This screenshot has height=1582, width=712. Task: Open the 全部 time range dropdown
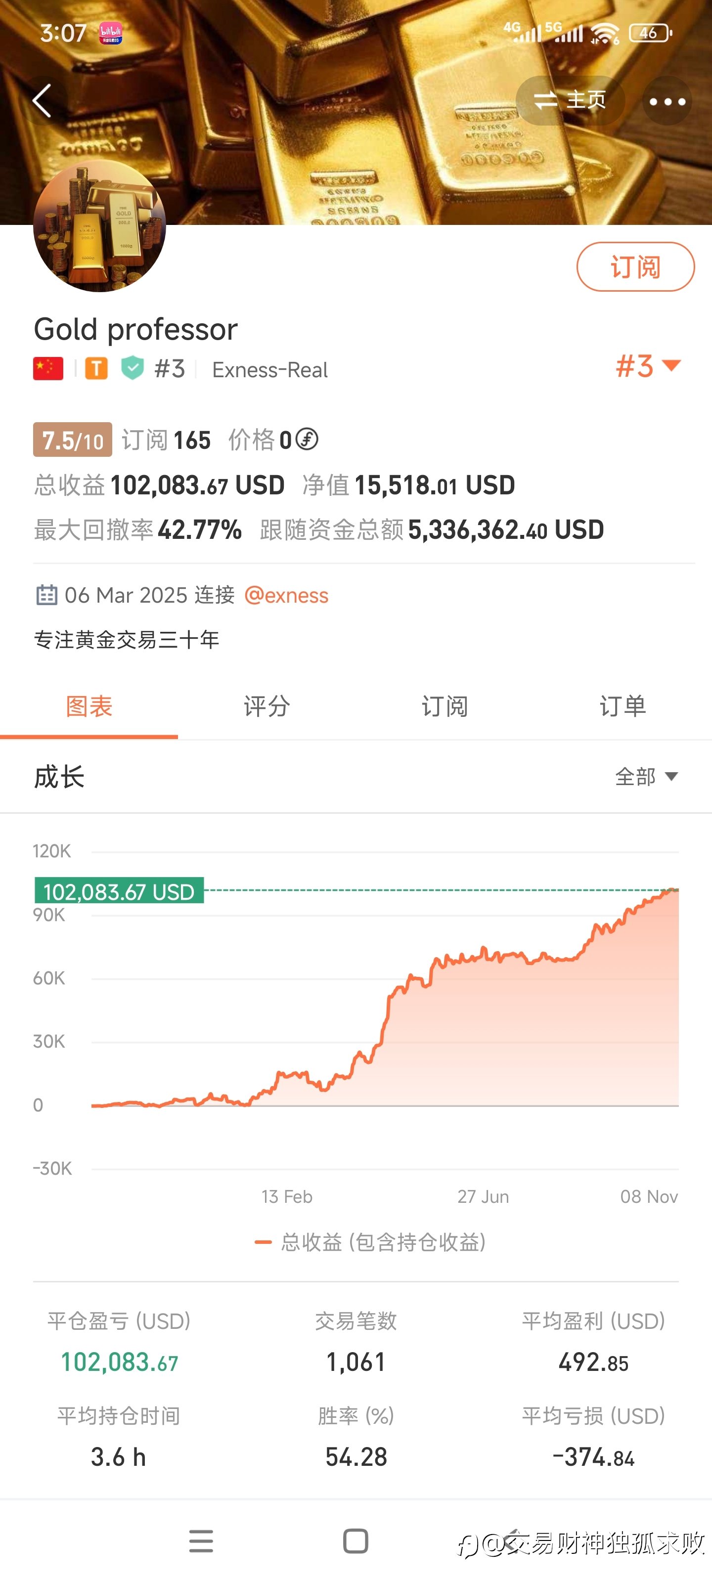[x=646, y=776]
